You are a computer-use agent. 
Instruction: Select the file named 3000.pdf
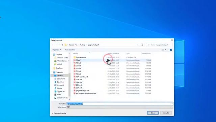[x=79, y=88]
